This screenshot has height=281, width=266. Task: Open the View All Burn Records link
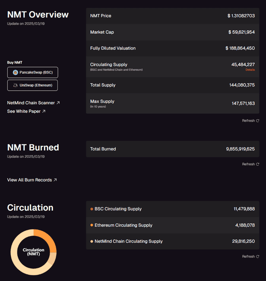click(x=29, y=180)
